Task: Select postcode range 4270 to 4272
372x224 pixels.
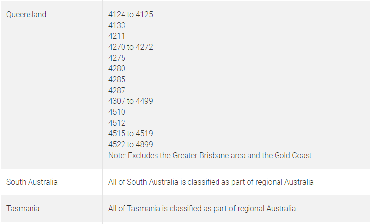Action: tap(130, 47)
